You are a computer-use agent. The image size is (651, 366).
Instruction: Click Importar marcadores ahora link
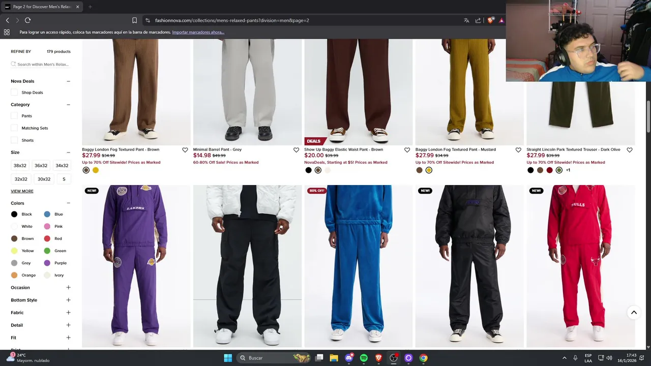(x=198, y=32)
